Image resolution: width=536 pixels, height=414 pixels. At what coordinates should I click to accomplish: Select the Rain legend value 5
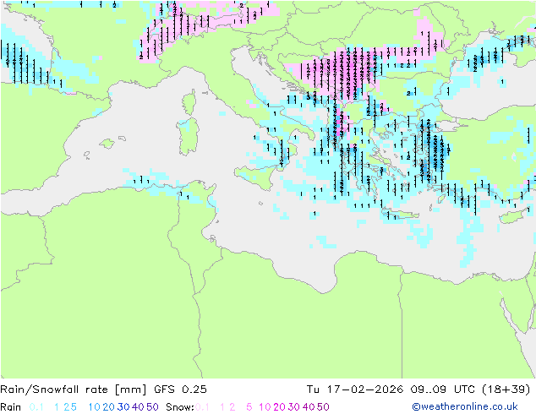pos(74,407)
